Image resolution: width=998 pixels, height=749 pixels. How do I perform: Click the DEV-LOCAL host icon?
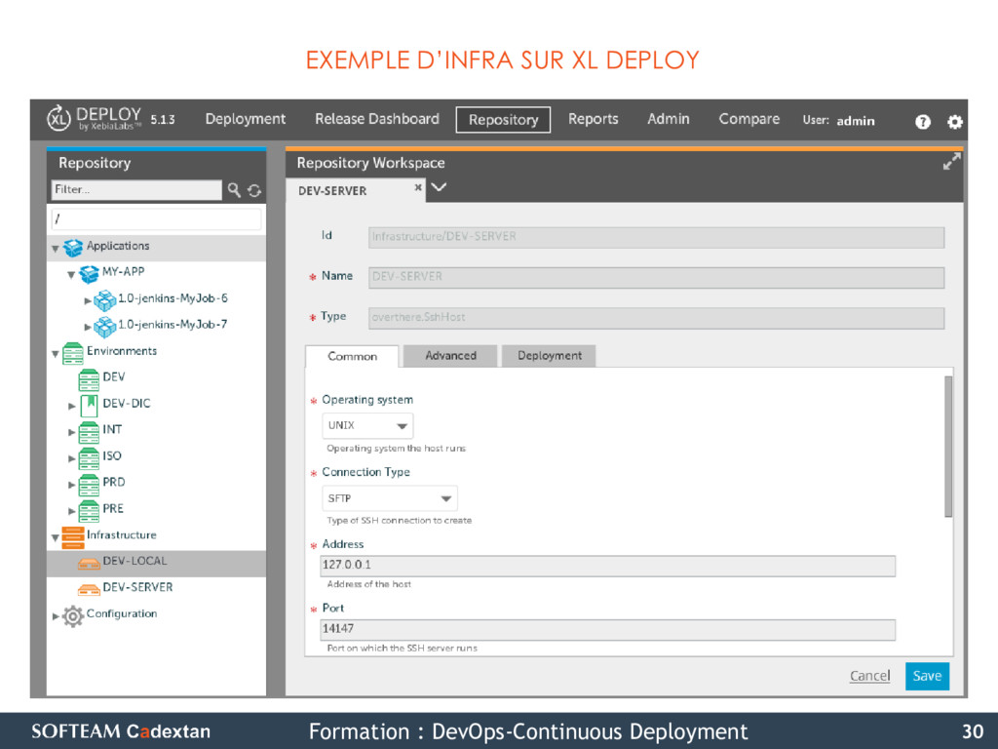[x=89, y=563]
